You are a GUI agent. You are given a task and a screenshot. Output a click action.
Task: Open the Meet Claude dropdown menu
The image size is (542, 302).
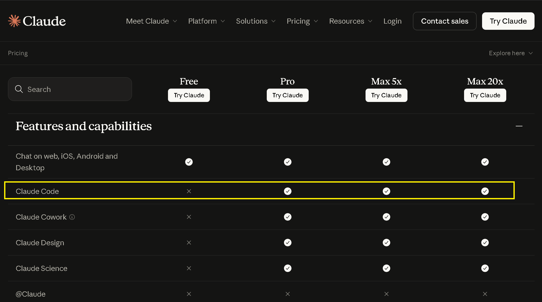[x=152, y=21]
